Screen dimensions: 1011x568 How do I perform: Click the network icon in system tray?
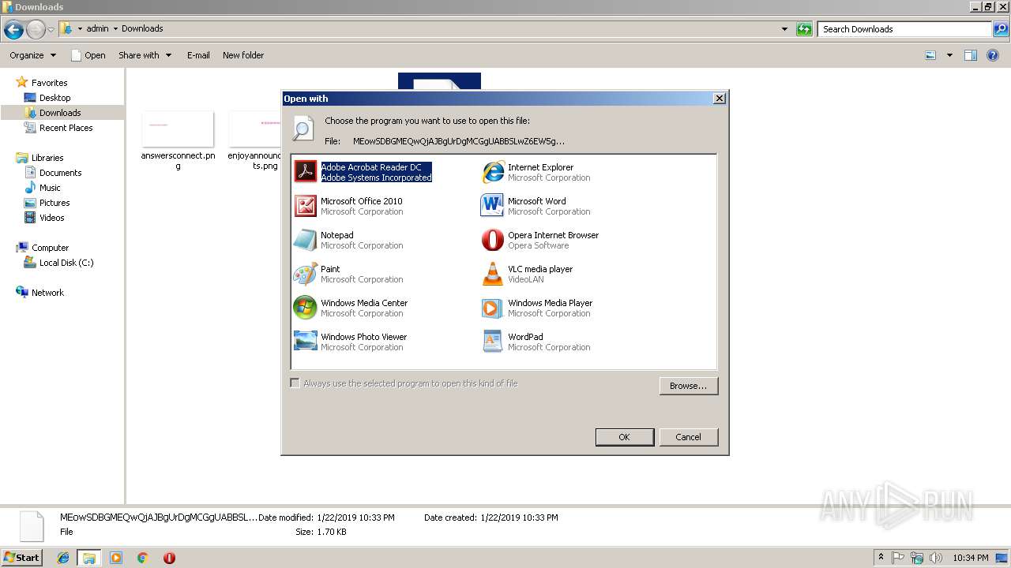tap(917, 558)
